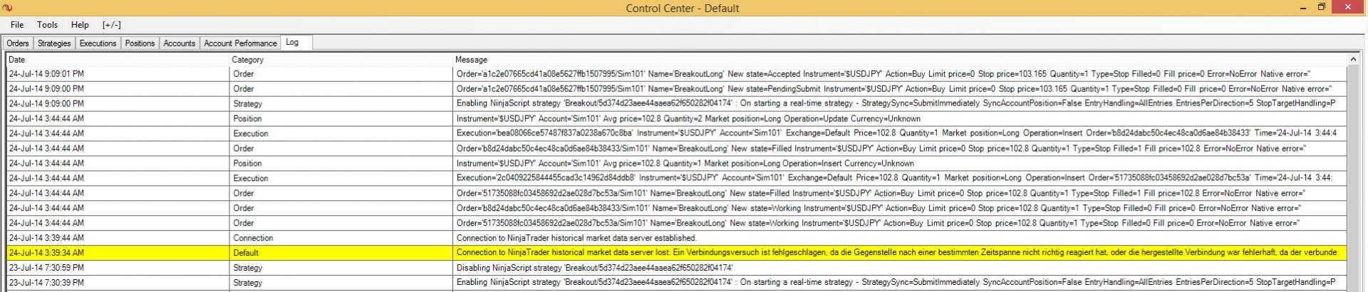
Task: Switch to the Positions tab
Action: (140, 43)
